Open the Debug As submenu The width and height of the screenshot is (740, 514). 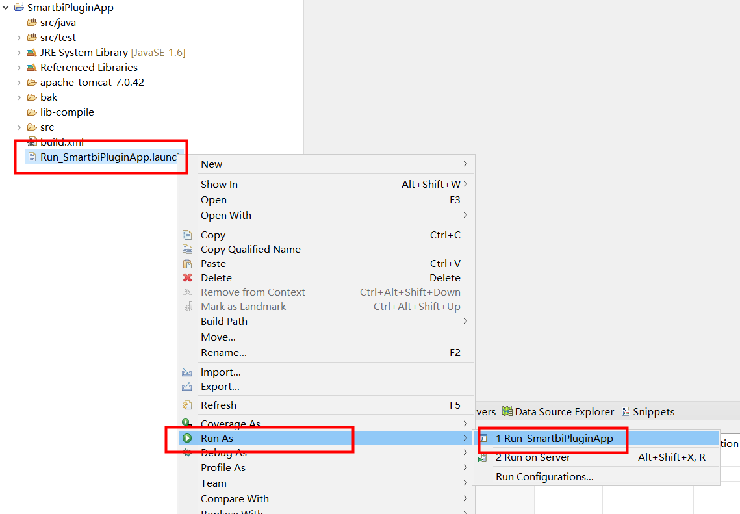point(326,452)
